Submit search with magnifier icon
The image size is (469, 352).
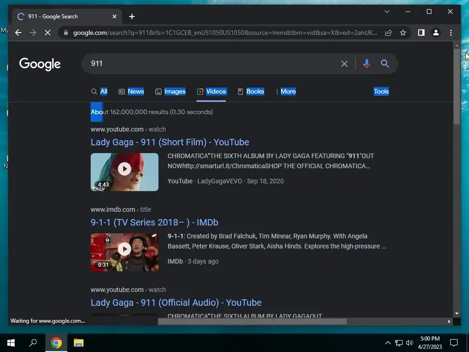coord(385,63)
